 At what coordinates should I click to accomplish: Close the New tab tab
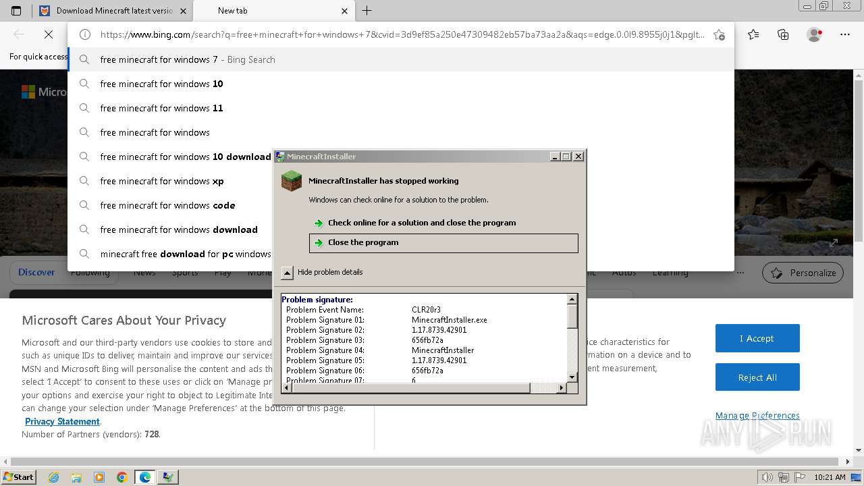pos(345,11)
